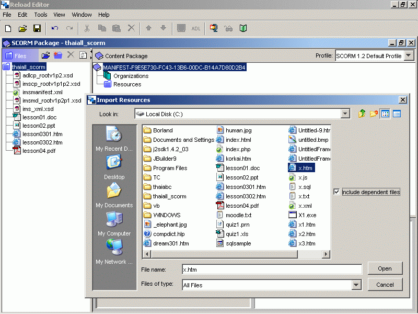Click the Cancel button
418x314 pixels.
[385, 285]
